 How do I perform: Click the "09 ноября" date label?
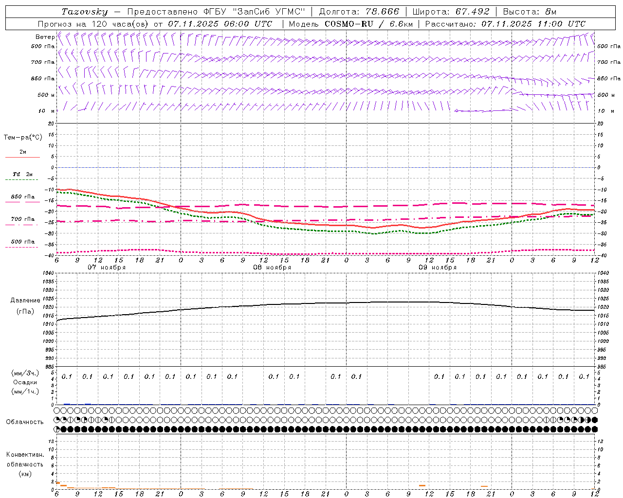pos(438,267)
